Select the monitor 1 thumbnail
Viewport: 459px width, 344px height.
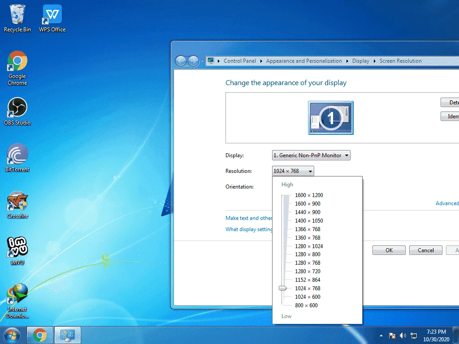click(331, 118)
